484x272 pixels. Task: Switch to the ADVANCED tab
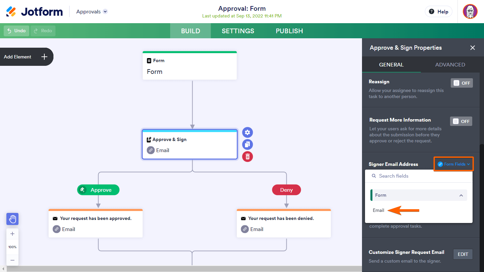coord(450,65)
